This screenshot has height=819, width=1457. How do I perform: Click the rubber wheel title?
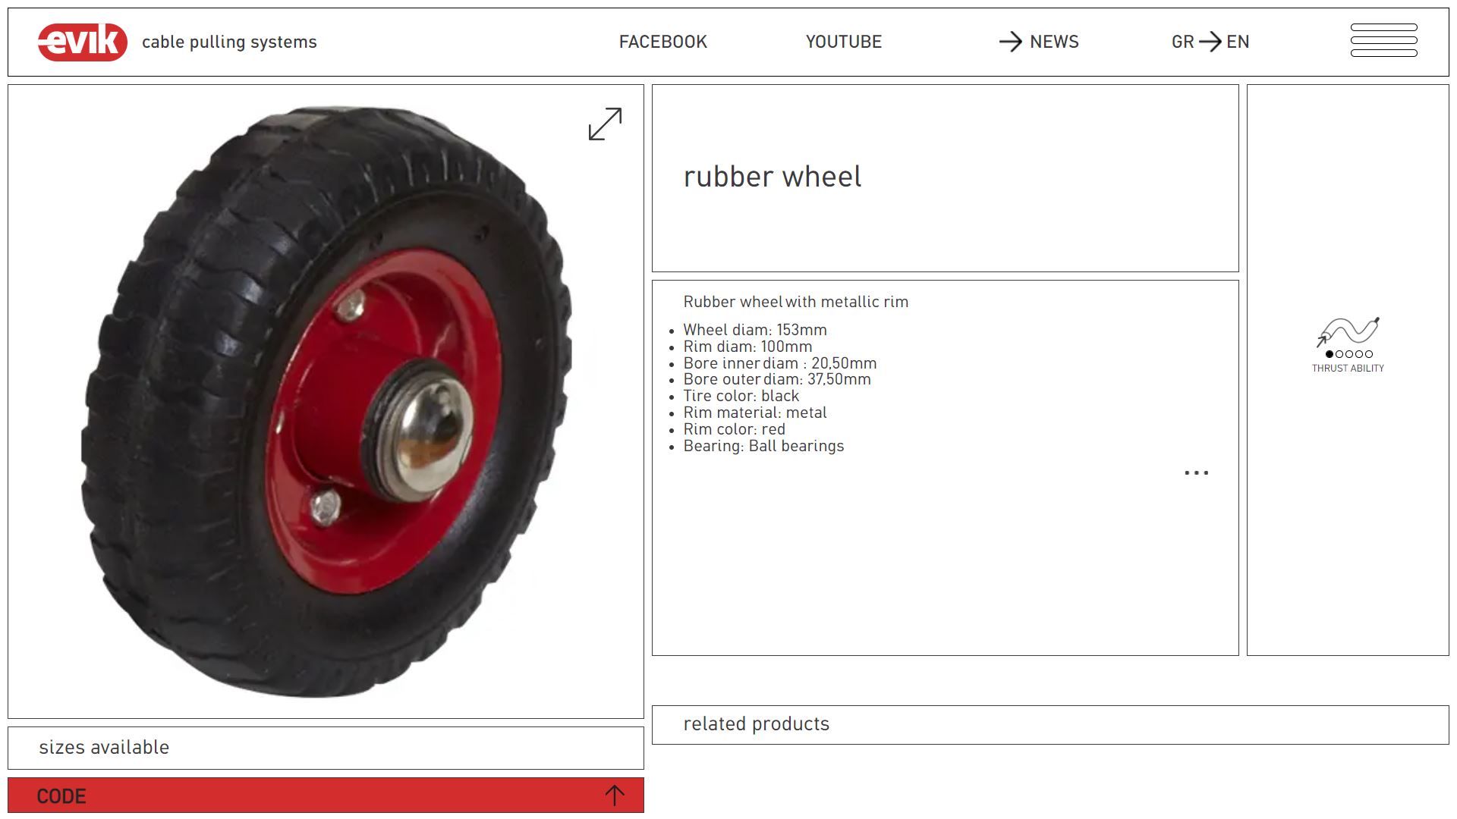click(772, 177)
